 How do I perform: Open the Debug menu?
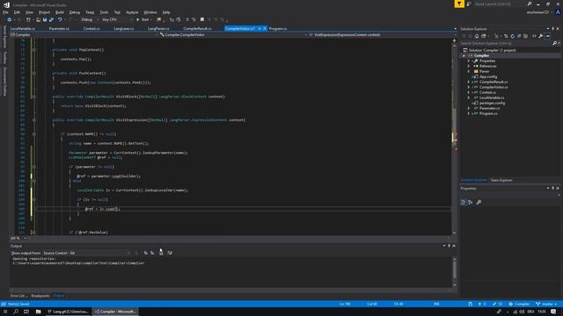[x=74, y=12]
